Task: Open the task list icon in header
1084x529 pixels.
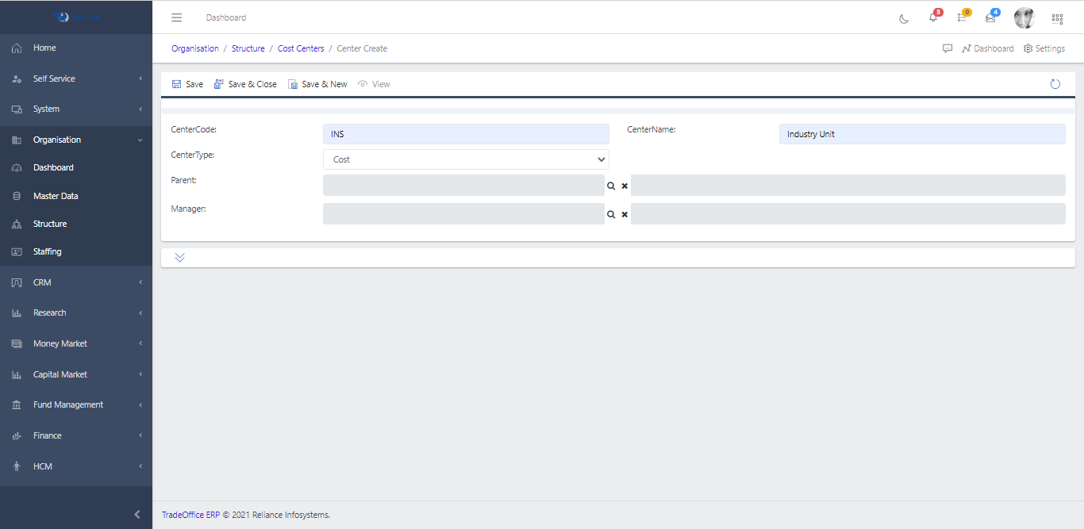Action: [x=962, y=18]
